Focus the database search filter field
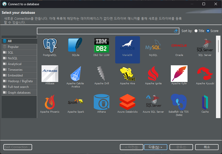 tap(108, 31)
